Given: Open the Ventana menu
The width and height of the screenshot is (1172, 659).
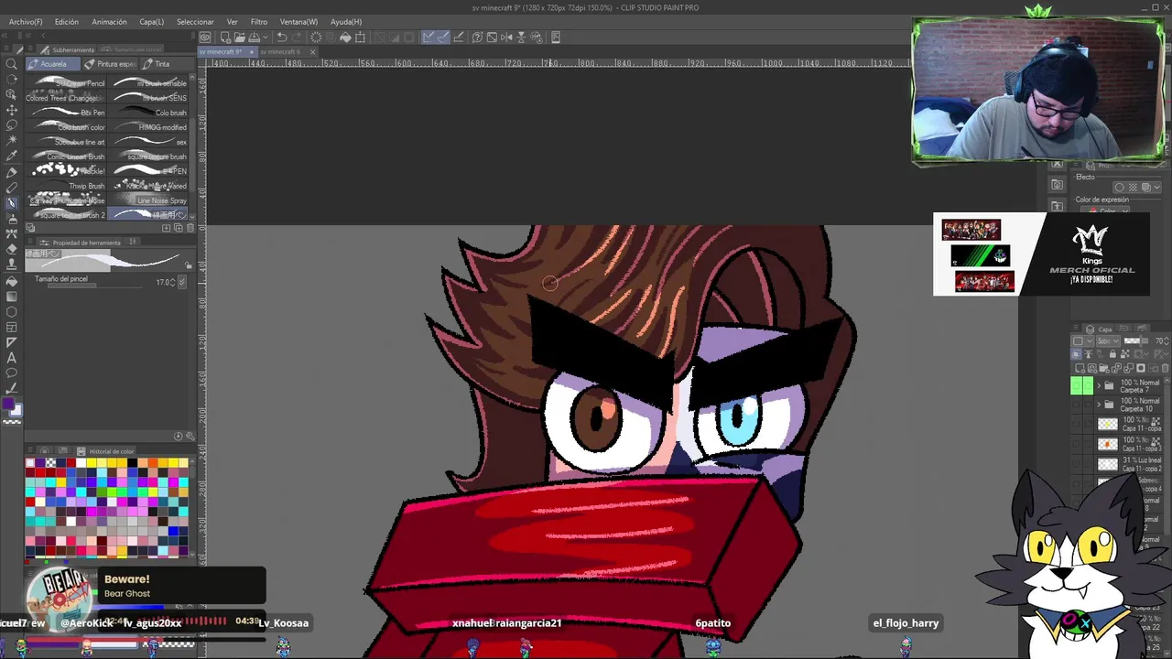Looking at the screenshot, I should pyautogui.click(x=298, y=22).
